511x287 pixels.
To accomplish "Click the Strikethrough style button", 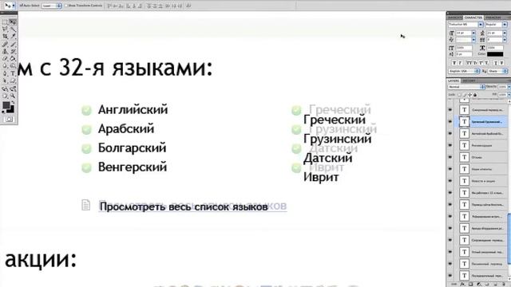I will tap(502, 63).
